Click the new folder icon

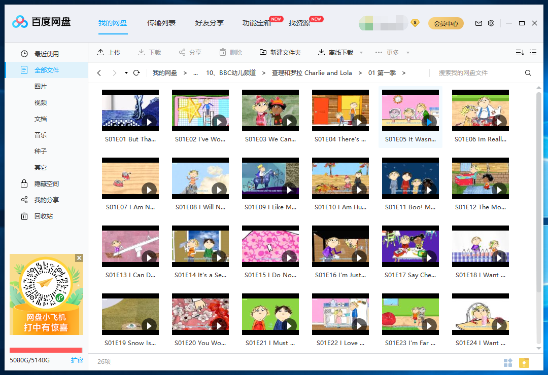click(x=263, y=52)
